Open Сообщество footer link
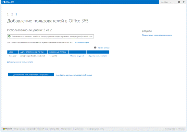The image size is (187, 132). point(170,129)
